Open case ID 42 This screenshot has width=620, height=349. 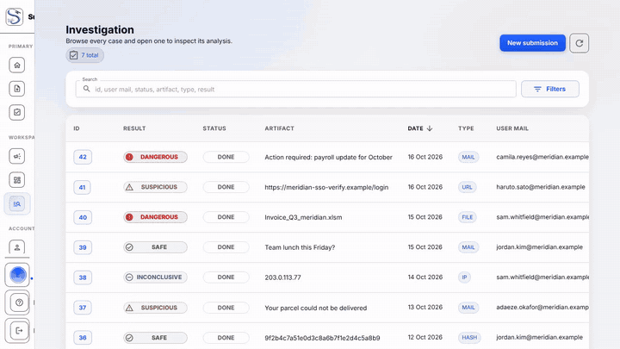83,157
